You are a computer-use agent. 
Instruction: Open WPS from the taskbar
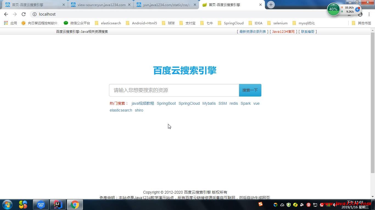coord(41,205)
